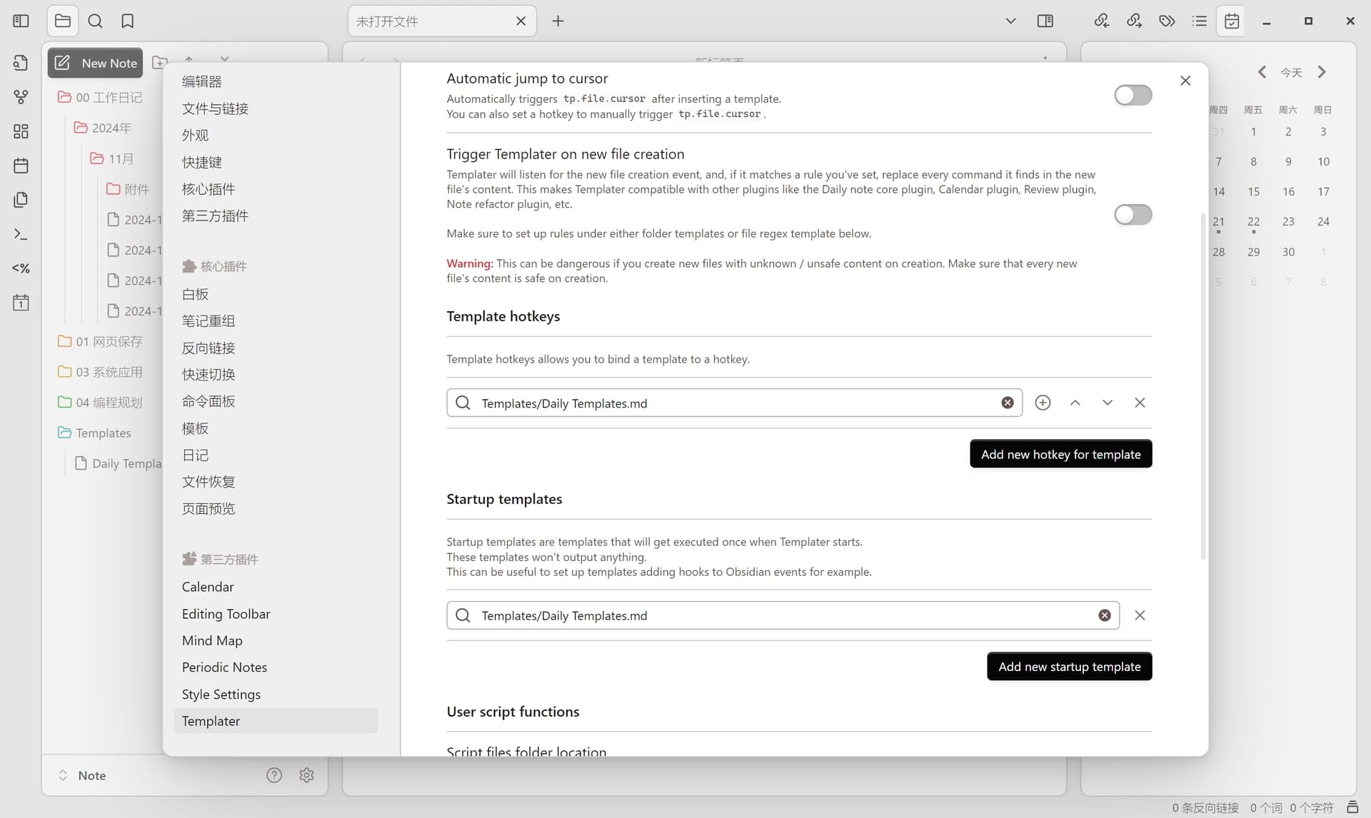This screenshot has height=818, width=1371.
Task: Select the Periodic Notes settings tab
Action: point(224,667)
